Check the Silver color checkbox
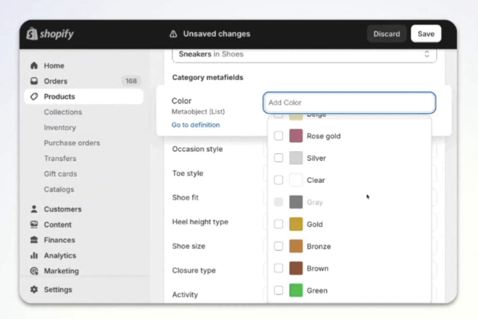This screenshot has width=478, height=319. click(x=279, y=158)
